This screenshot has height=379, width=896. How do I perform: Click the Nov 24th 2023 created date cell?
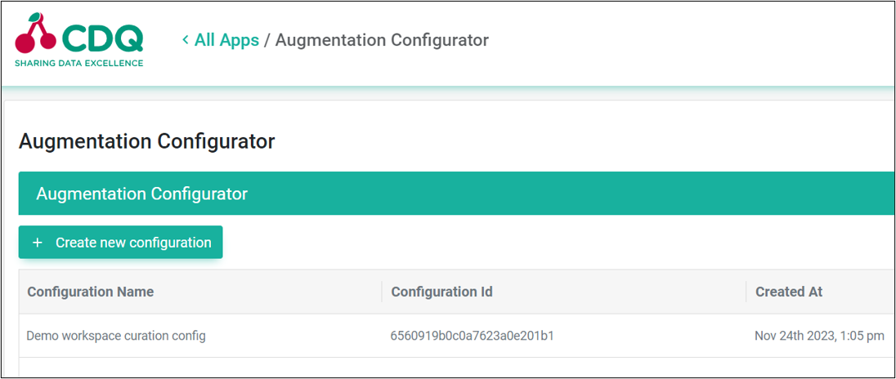coord(819,336)
